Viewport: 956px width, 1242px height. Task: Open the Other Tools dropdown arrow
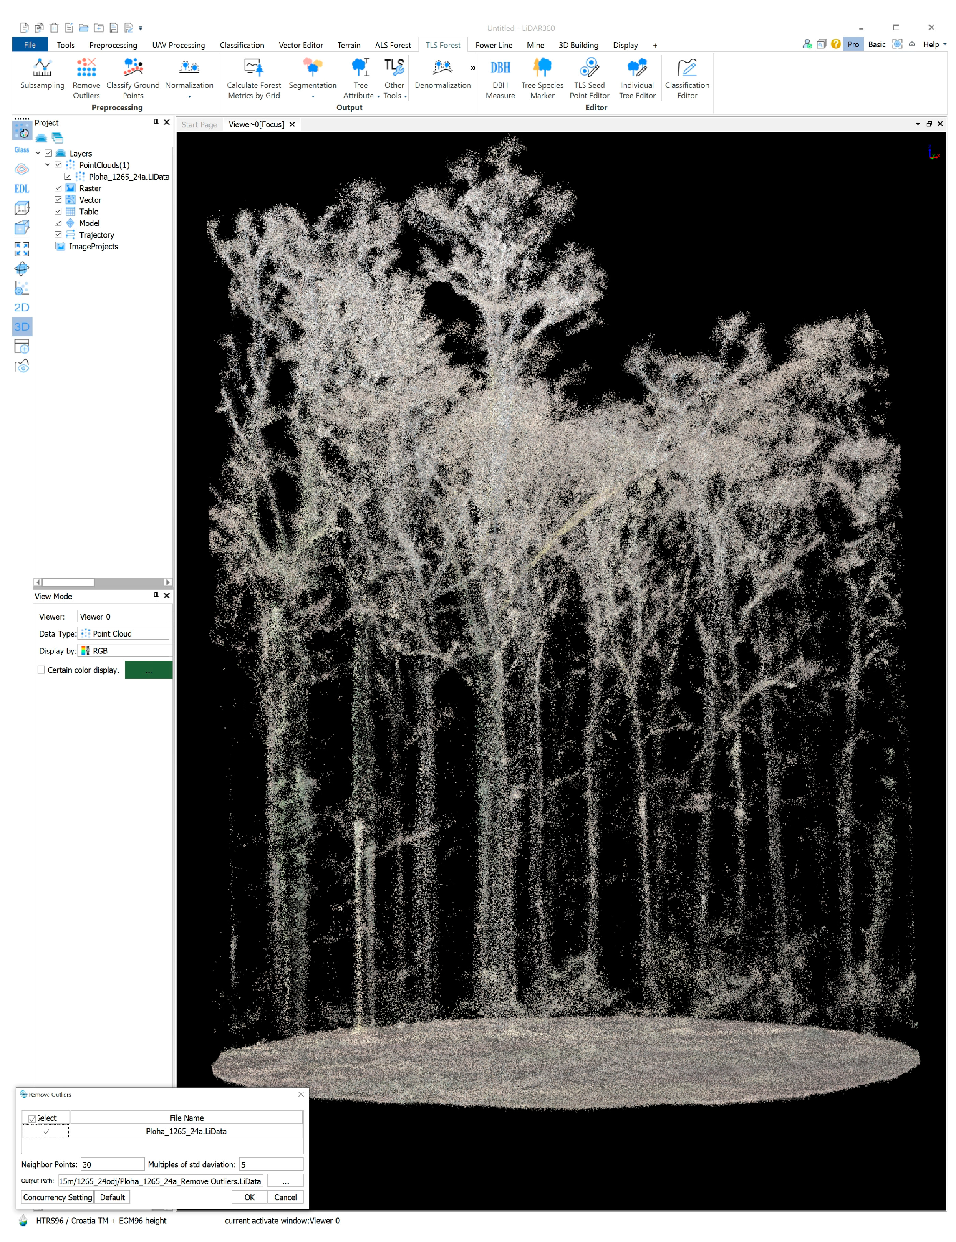coord(405,97)
